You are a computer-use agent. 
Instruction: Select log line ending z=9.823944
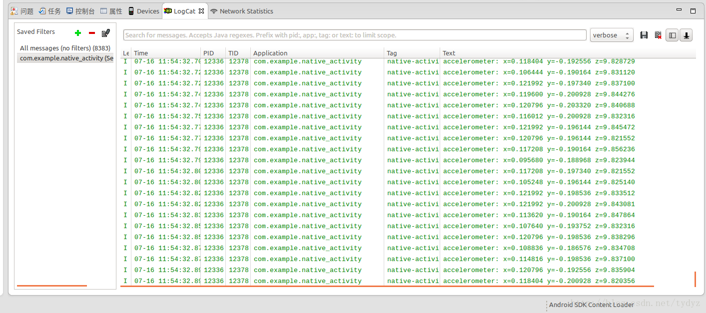[409, 160]
